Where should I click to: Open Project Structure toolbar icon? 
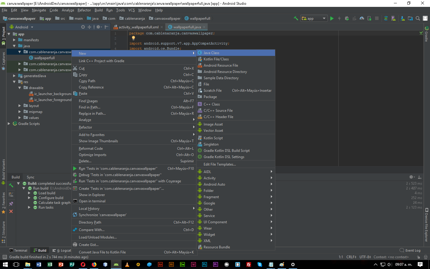tap(410, 18)
